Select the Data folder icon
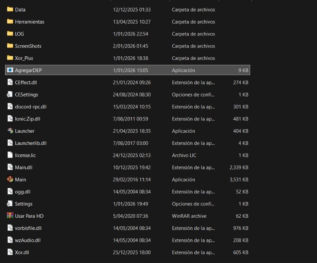Image resolution: width=317 pixels, height=263 pixels. (10, 9)
